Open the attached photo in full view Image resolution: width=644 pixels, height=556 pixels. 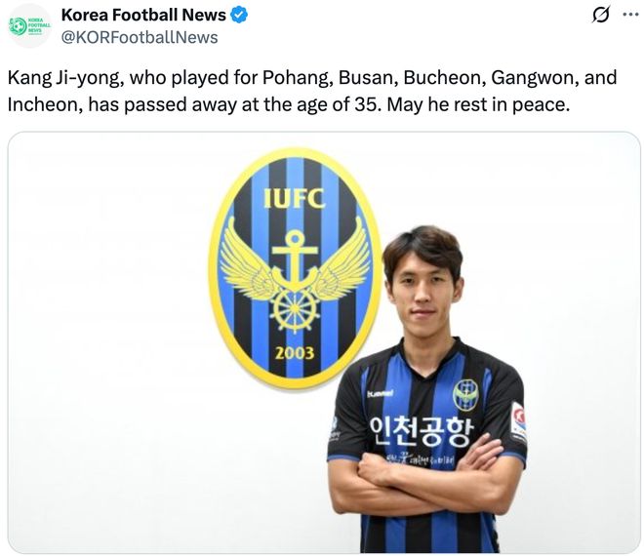[x=324, y=342]
